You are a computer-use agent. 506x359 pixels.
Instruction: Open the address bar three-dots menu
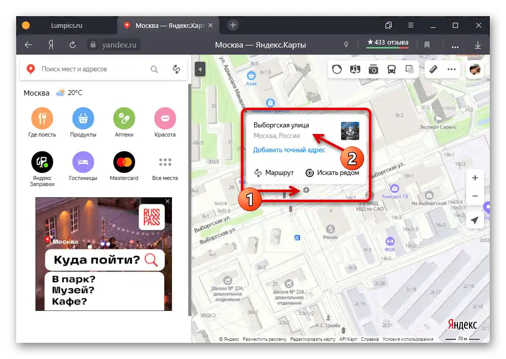click(455, 47)
